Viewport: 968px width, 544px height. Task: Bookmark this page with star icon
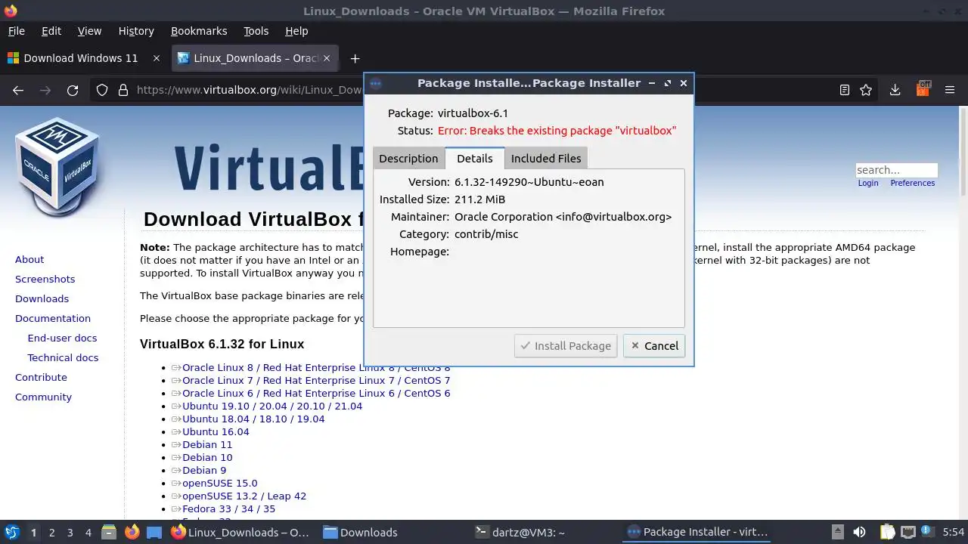tap(866, 90)
